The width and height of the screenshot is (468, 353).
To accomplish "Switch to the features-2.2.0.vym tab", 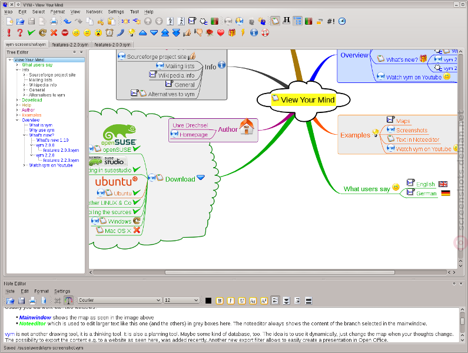I will (x=70, y=45).
